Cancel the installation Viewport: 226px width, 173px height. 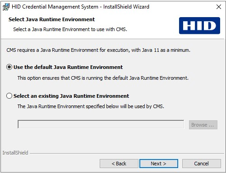point(202,164)
